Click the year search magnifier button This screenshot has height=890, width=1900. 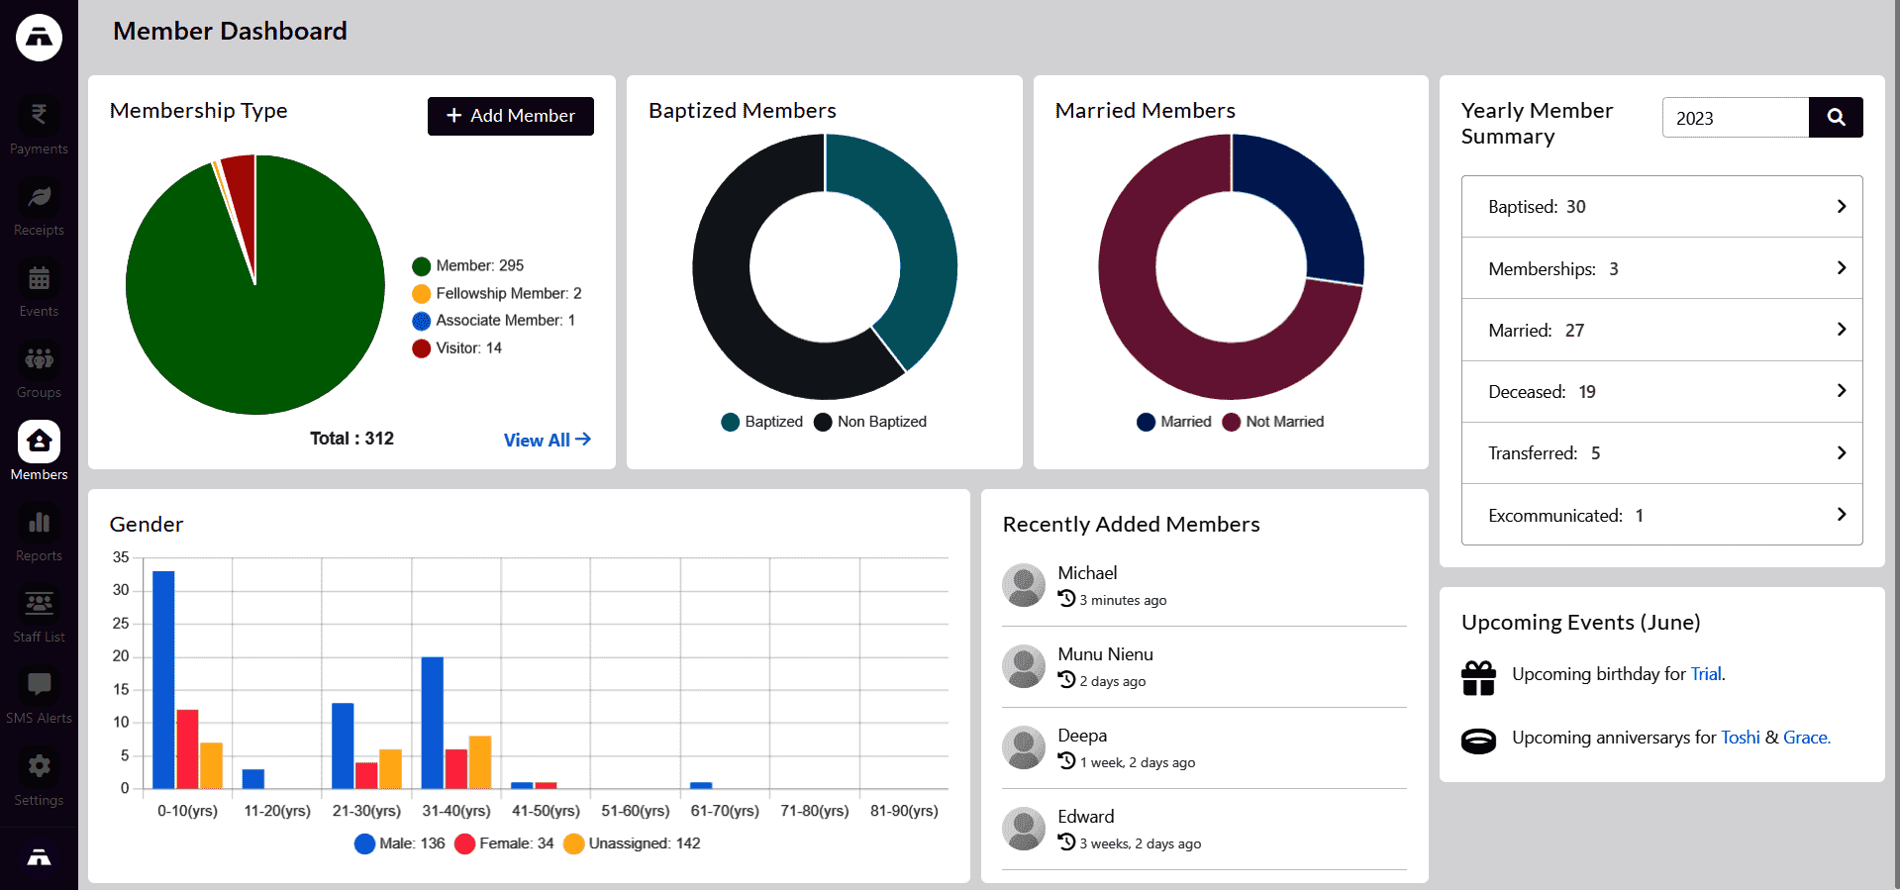pos(1835,118)
